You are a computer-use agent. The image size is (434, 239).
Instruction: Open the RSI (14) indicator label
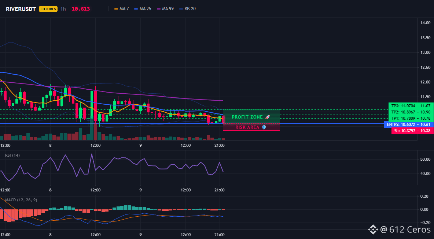click(12, 155)
